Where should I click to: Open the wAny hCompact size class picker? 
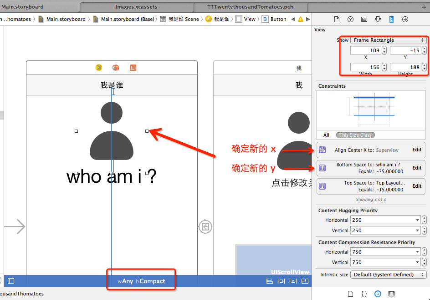coord(141,281)
